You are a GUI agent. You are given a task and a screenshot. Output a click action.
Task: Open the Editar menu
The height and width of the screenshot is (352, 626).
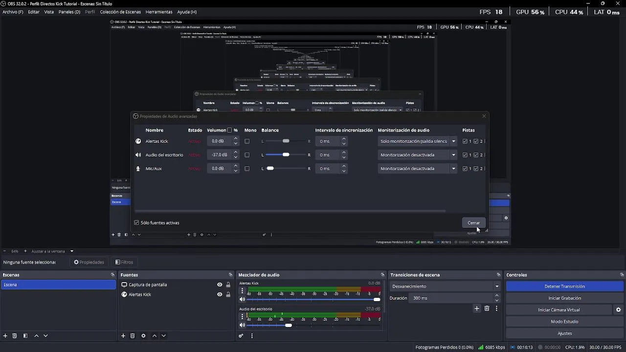pos(34,12)
